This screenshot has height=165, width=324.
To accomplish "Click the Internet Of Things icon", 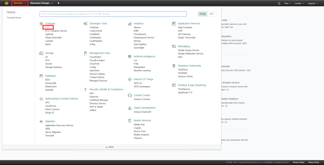I will [x=130, y=79].
